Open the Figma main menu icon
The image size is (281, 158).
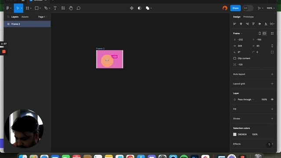[8, 8]
